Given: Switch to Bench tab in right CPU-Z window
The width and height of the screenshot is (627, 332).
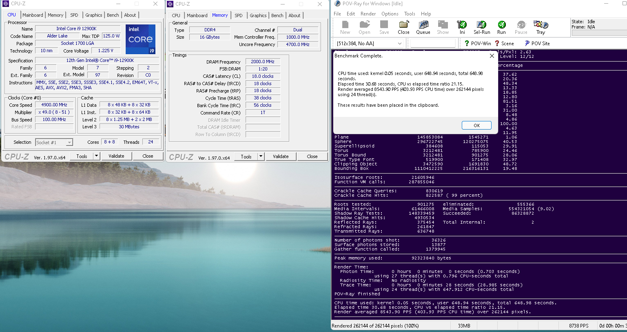Looking at the screenshot, I should coord(277,15).
